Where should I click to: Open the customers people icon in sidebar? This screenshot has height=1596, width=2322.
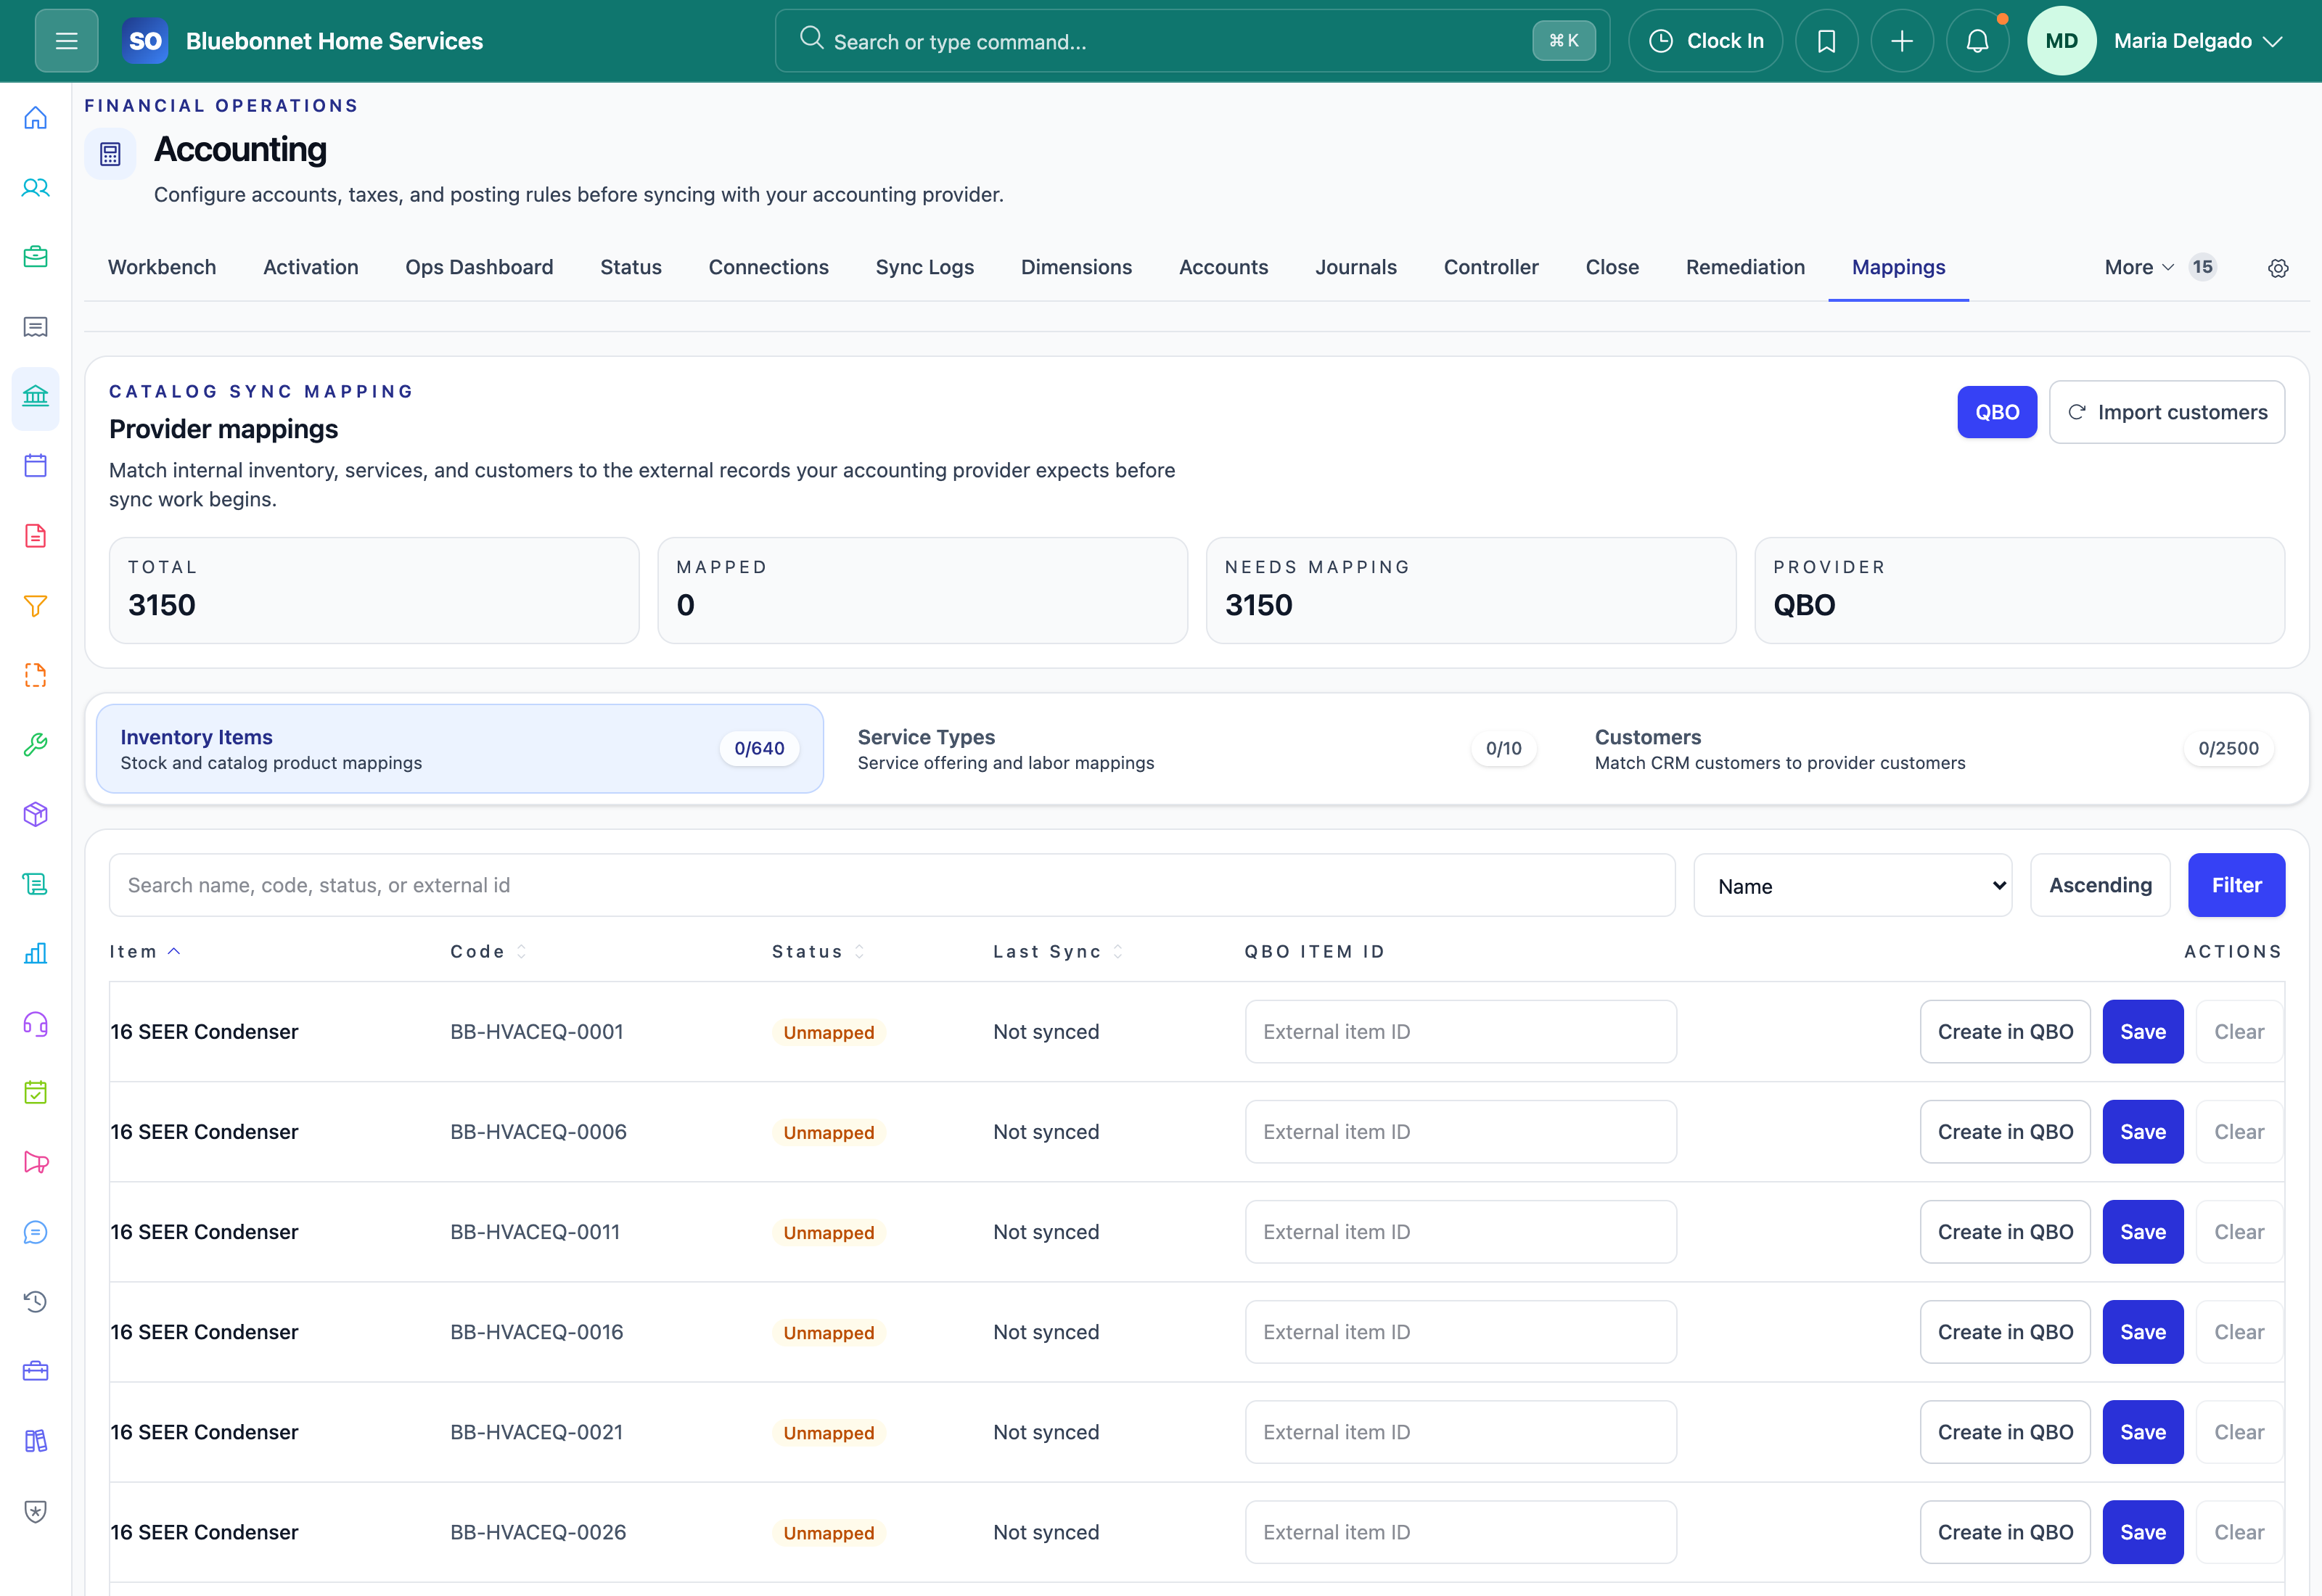36,188
